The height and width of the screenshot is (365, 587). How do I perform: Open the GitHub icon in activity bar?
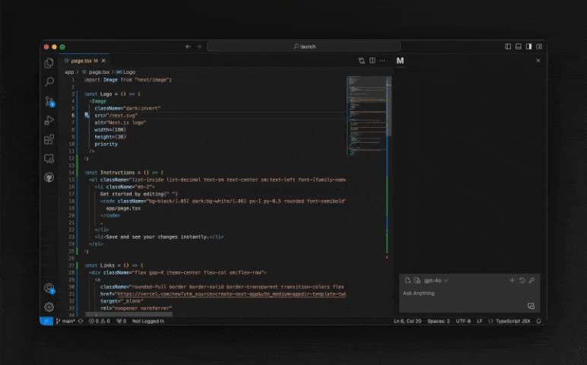click(x=49, y=177)
